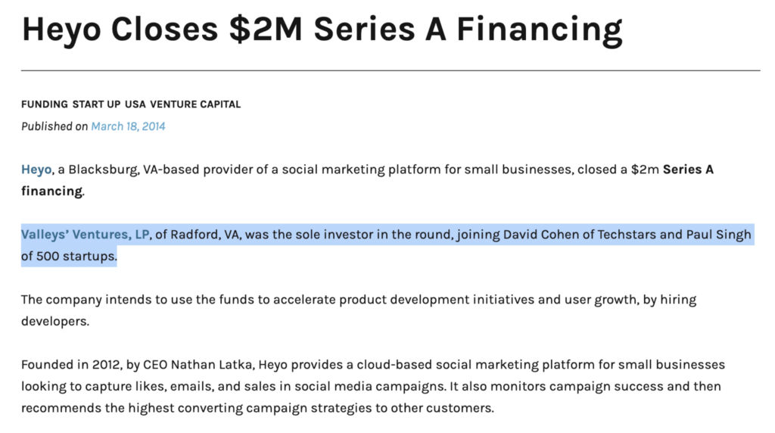Click the Published on label
This screenshot has width=775, height=433.
point(54,126)
